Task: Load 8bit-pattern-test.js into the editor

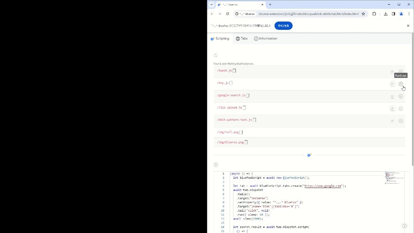Action: point(393,121)
